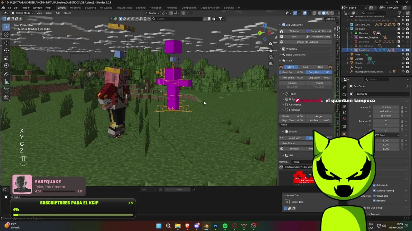The image size is (412, 231).
Task: Open the File menu
Action: 9,8
